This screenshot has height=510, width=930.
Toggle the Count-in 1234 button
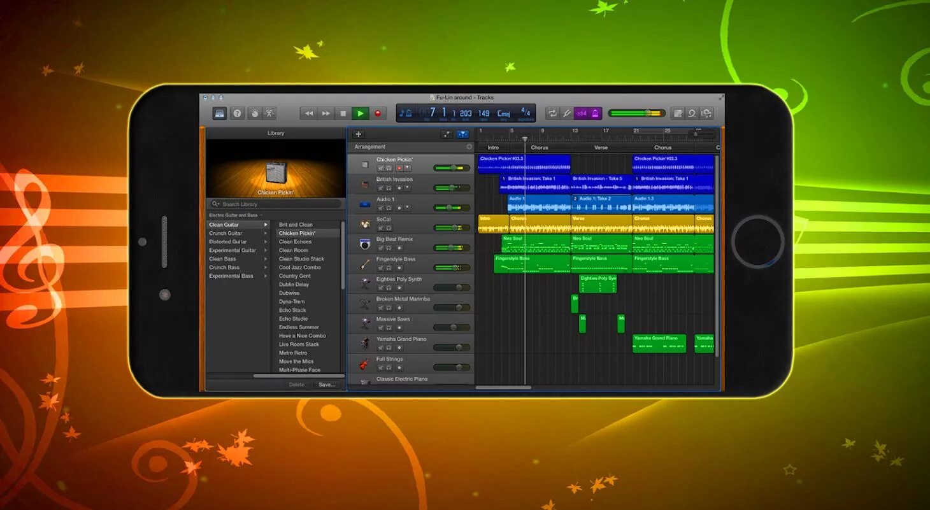[581, 113]
